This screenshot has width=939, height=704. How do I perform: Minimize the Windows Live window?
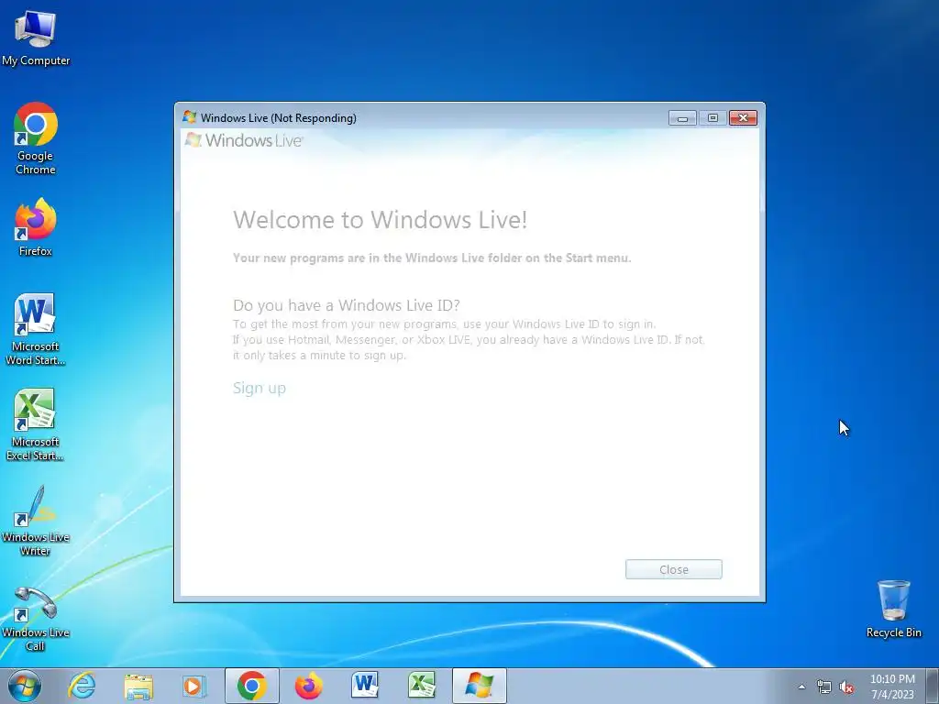pyautogui.click(x=682, y=118)
